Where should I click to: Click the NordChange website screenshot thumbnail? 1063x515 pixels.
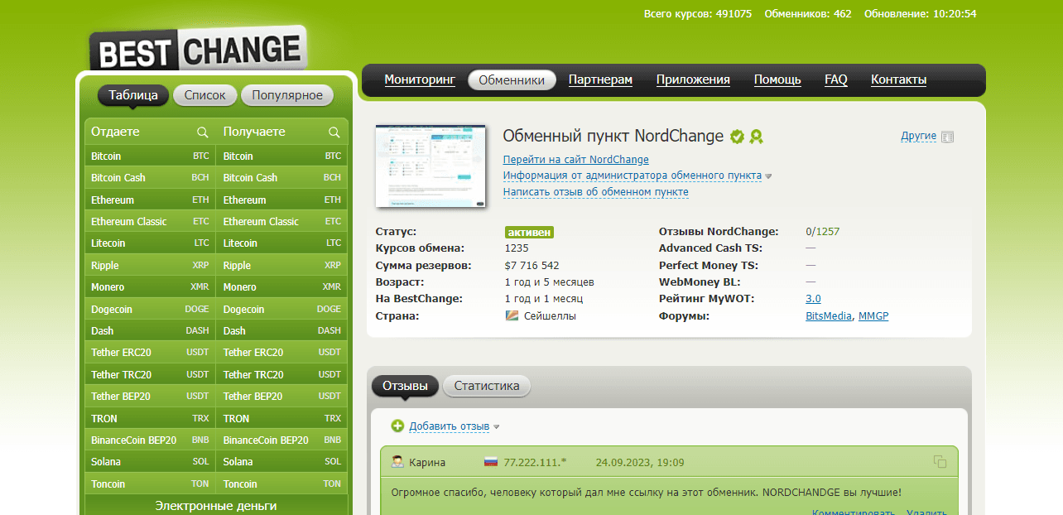(430, 166)
